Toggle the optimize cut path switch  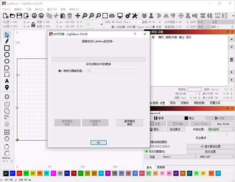(x=146, y=151)
